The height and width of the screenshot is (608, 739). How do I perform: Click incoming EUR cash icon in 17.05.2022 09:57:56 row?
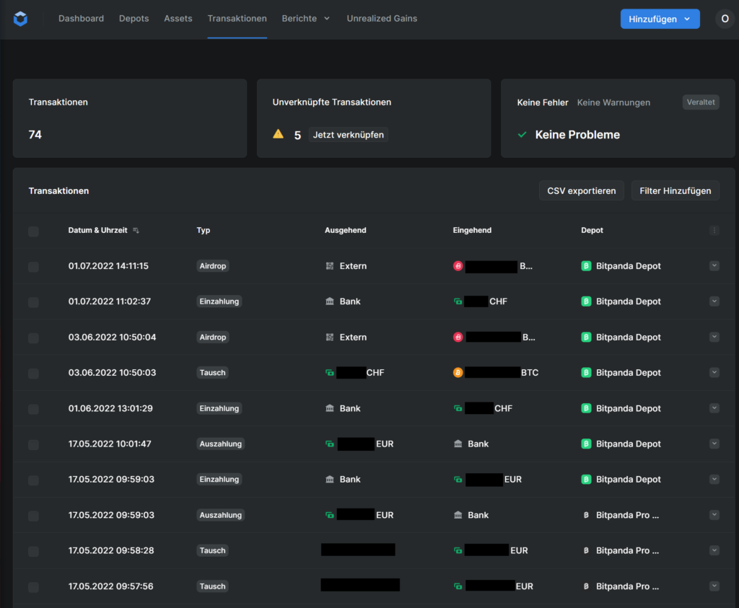(458, 586)
